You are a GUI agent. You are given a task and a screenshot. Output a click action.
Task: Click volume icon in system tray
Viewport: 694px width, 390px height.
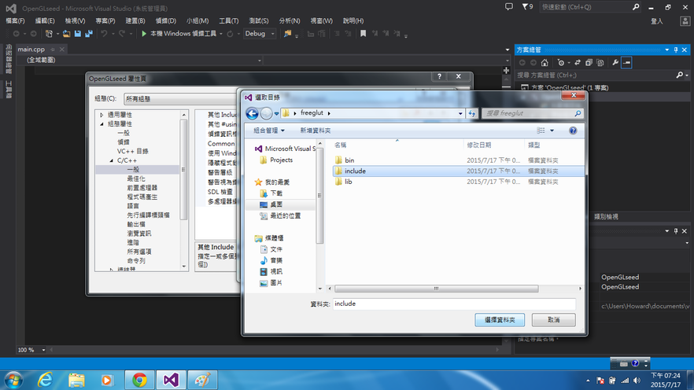[637, 381]
